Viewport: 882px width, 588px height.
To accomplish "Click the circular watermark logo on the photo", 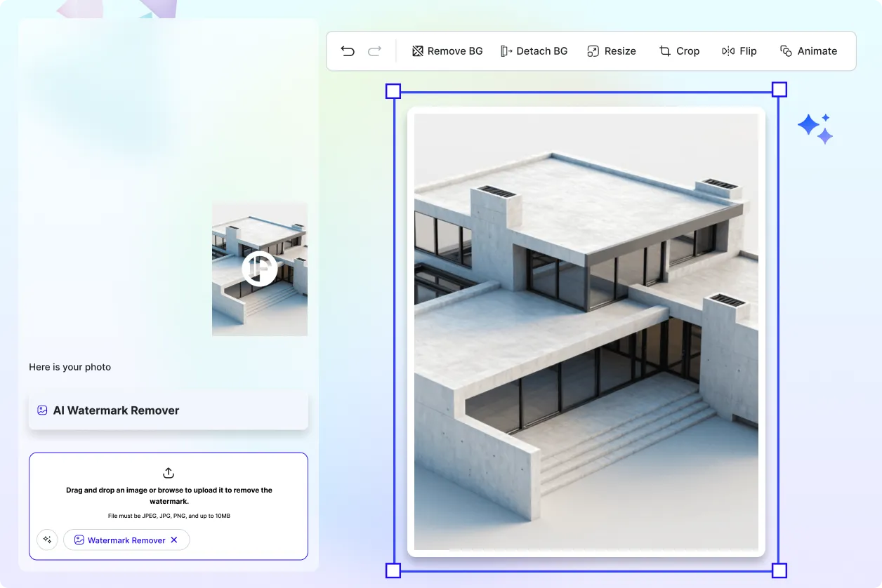I will point(259,269).
